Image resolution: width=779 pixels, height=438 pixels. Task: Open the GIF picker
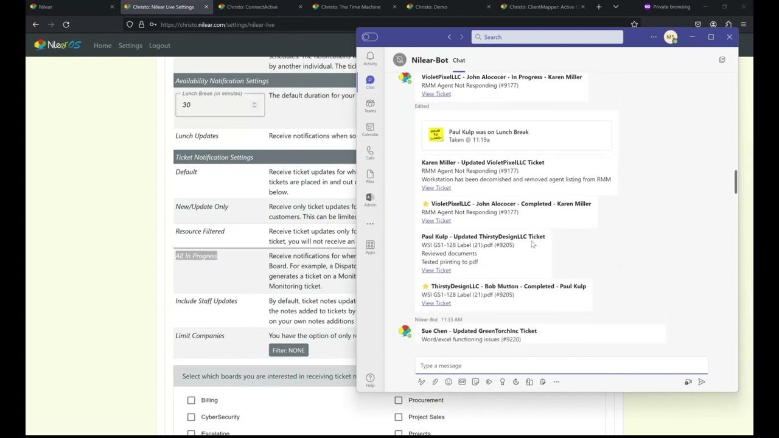462,382
